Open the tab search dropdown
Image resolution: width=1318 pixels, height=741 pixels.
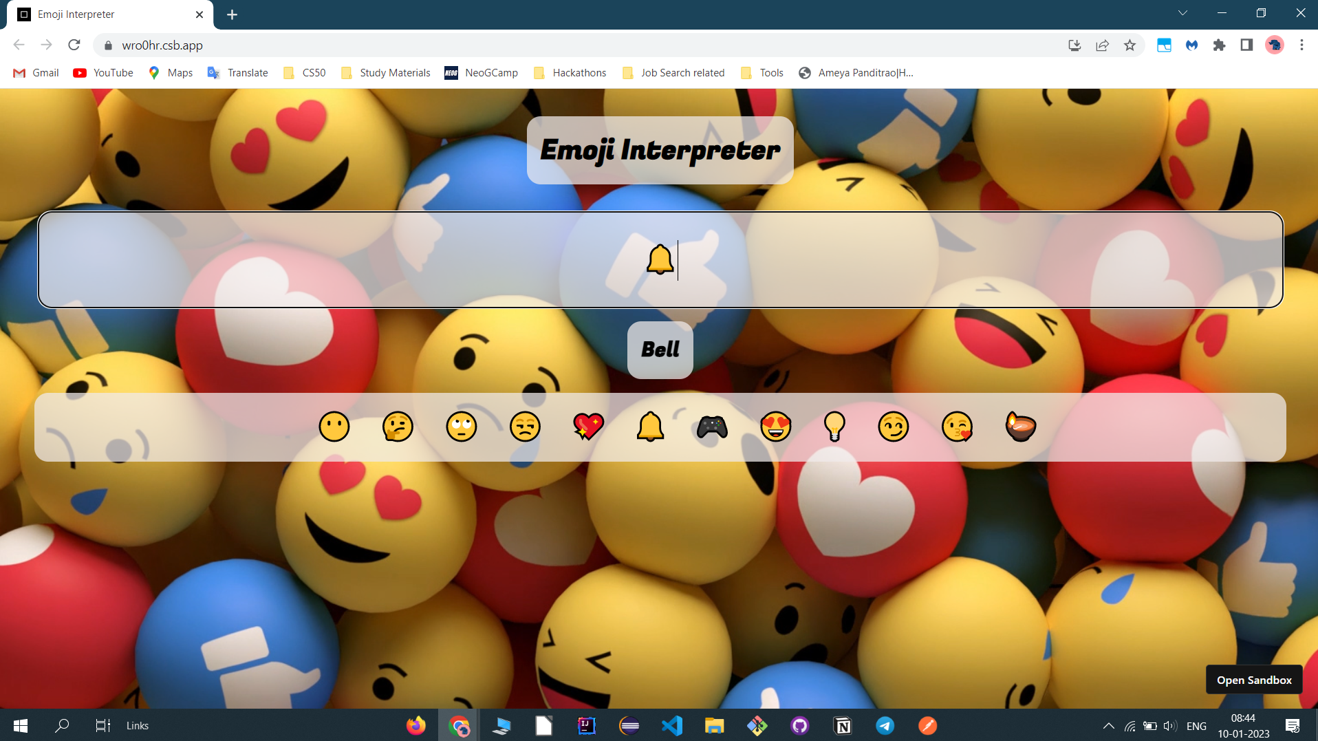pyautogui.click(x=1183, y=13)
